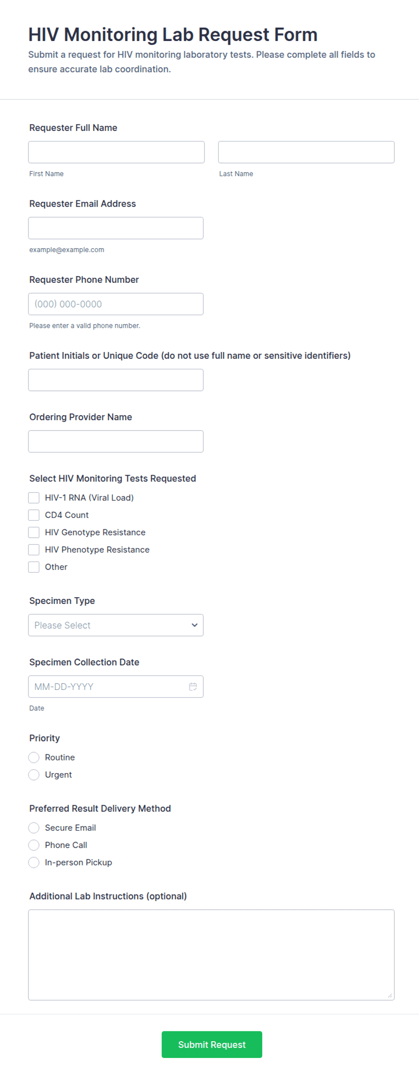
Task: Select HIV Phenotype Resistance checkbox
Action: click(x=34, y=549)
